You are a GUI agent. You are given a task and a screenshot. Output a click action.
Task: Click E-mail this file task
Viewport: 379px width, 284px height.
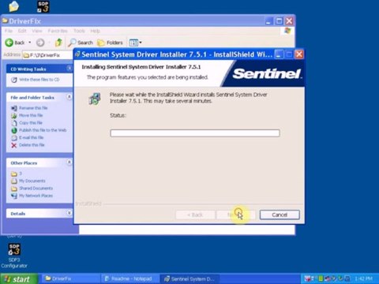point(31,137)
